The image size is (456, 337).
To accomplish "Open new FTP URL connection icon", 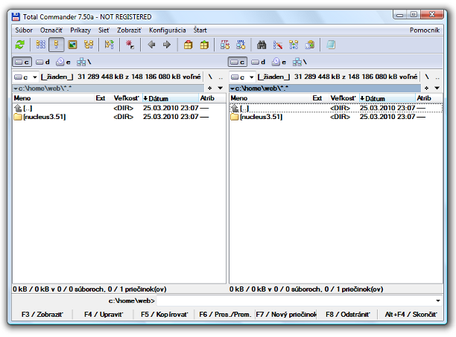I will pos(241,45).
